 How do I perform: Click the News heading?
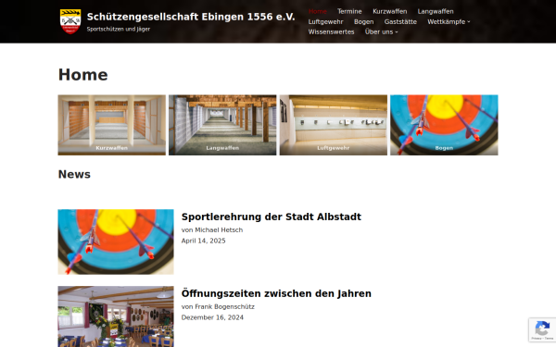pyautogui.click(x=74, y=174)
